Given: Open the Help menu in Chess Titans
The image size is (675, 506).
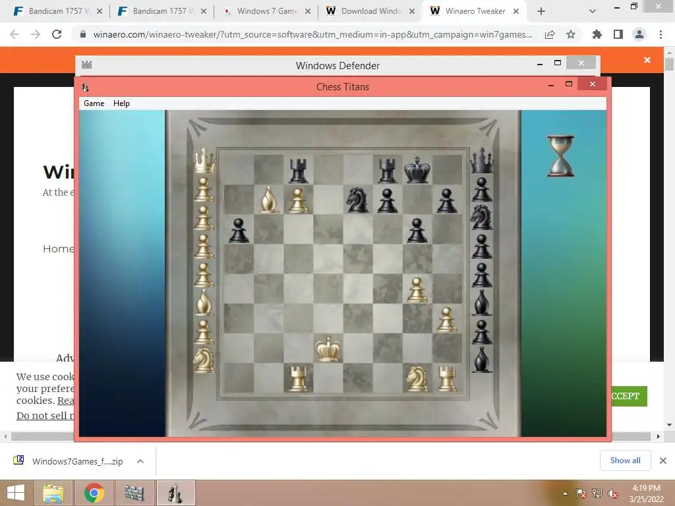Looking at the screenshot, I should click(121, 103).
